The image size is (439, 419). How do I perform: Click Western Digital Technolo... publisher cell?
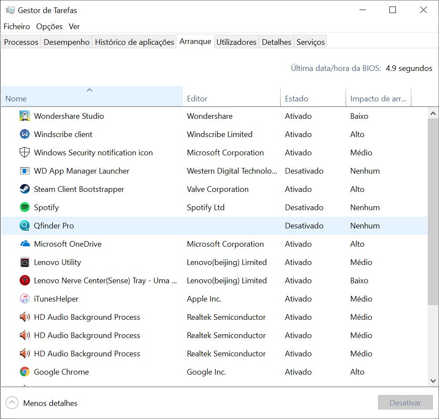pyautogui.click(x=232, y=171)
